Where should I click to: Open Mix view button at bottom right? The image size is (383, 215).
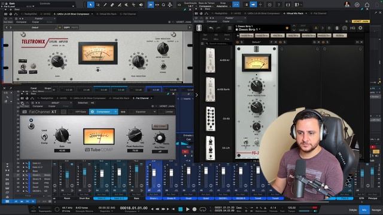pos(364,210)
